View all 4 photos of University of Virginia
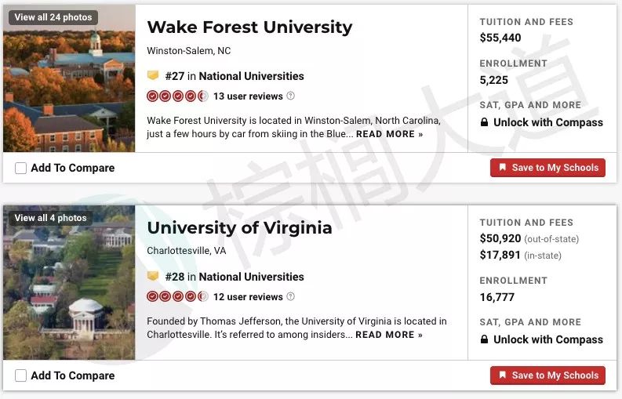Image resolution: width=622 pixels, height=399 pixels. tap(50, 218)
